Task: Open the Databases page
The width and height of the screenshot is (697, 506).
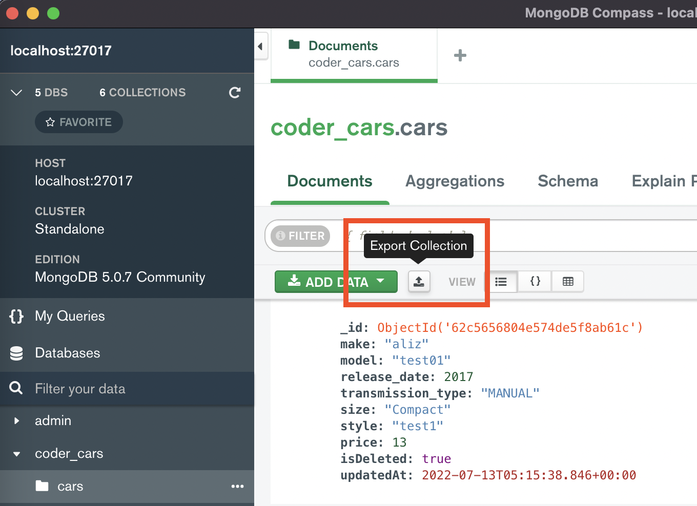Action: pyautogui.click(x=68, y=353)
